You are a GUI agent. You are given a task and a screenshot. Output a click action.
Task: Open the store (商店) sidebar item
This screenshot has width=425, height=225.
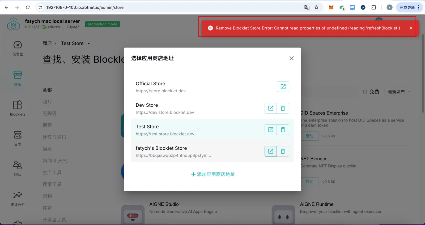pyautogui.click(x=18, y=78)
